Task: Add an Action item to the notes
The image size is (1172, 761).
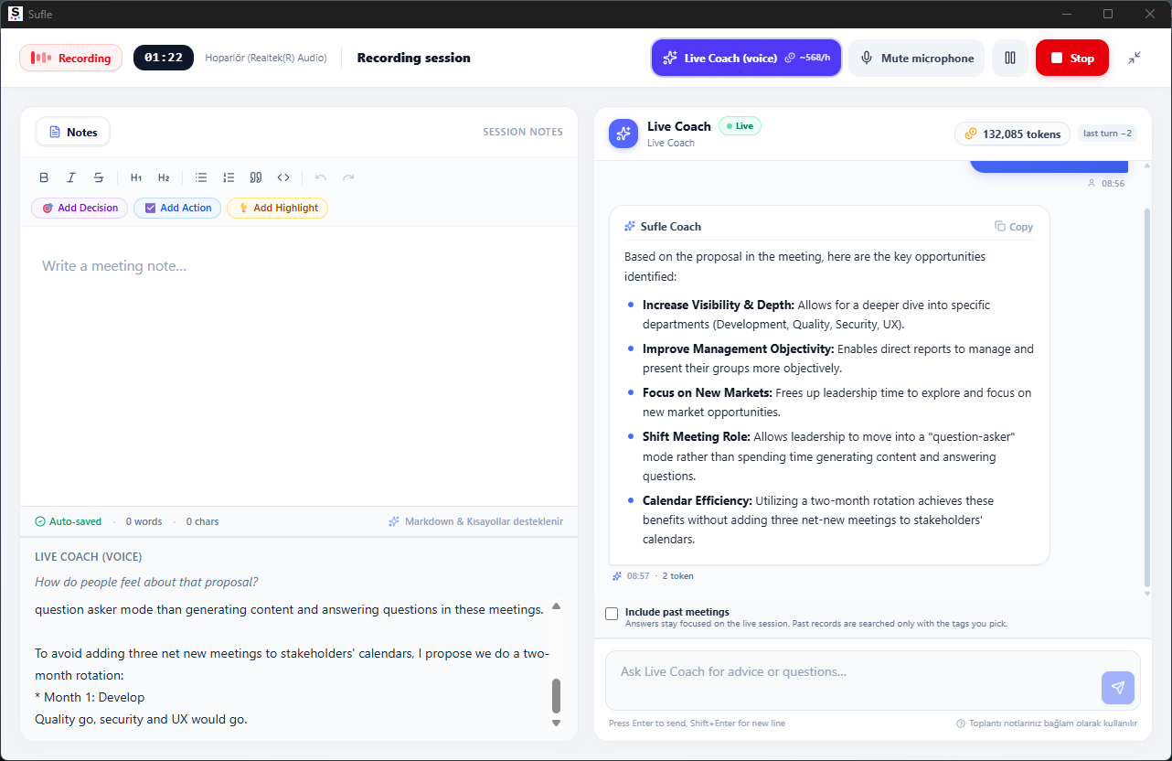Action: [177, 208]
